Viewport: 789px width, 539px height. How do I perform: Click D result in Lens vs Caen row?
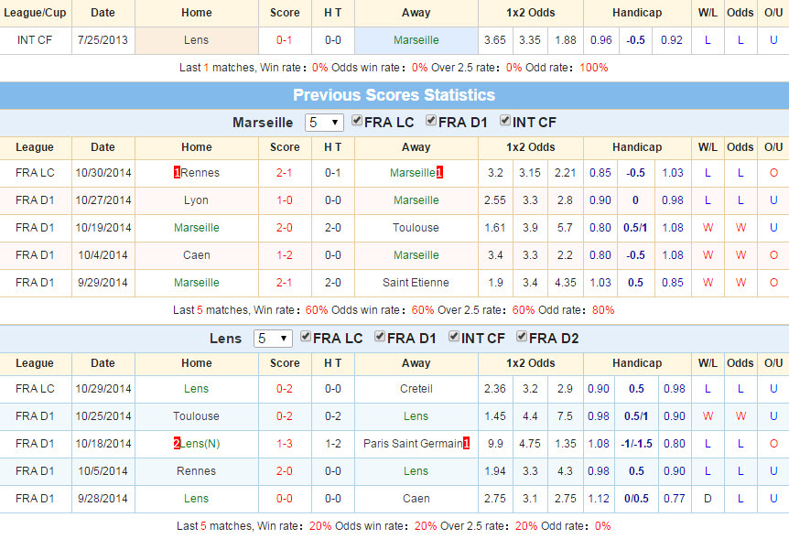[708, 499]
